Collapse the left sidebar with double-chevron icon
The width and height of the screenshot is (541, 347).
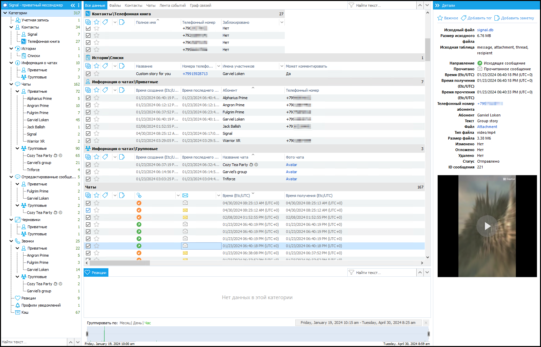(x=72, y=5)
